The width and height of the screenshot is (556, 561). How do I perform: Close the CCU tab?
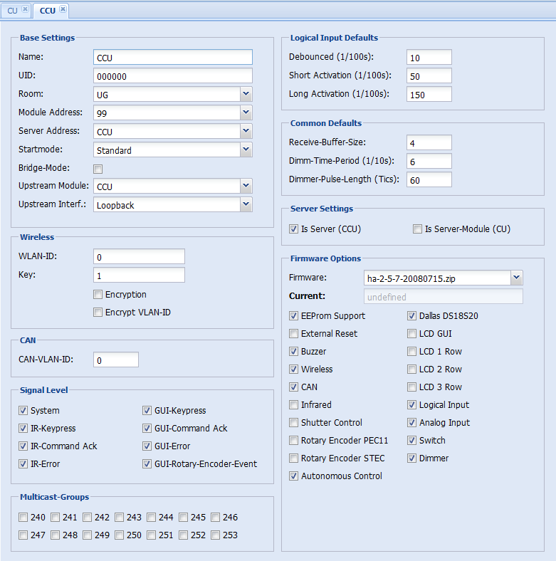63,9
